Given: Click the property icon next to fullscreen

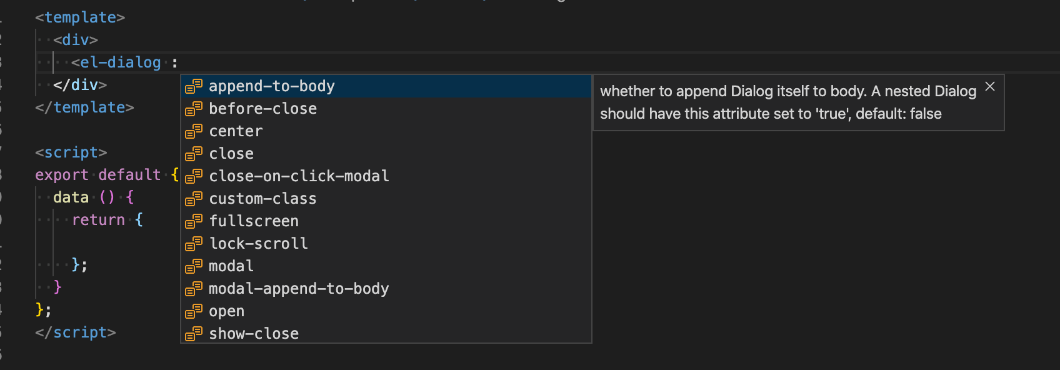Looking at the screenshot, I should click(x=194, y=221).
